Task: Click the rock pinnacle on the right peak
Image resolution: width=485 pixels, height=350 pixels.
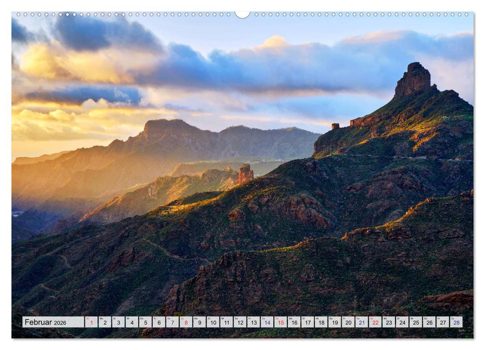Action: coord(413,79)
